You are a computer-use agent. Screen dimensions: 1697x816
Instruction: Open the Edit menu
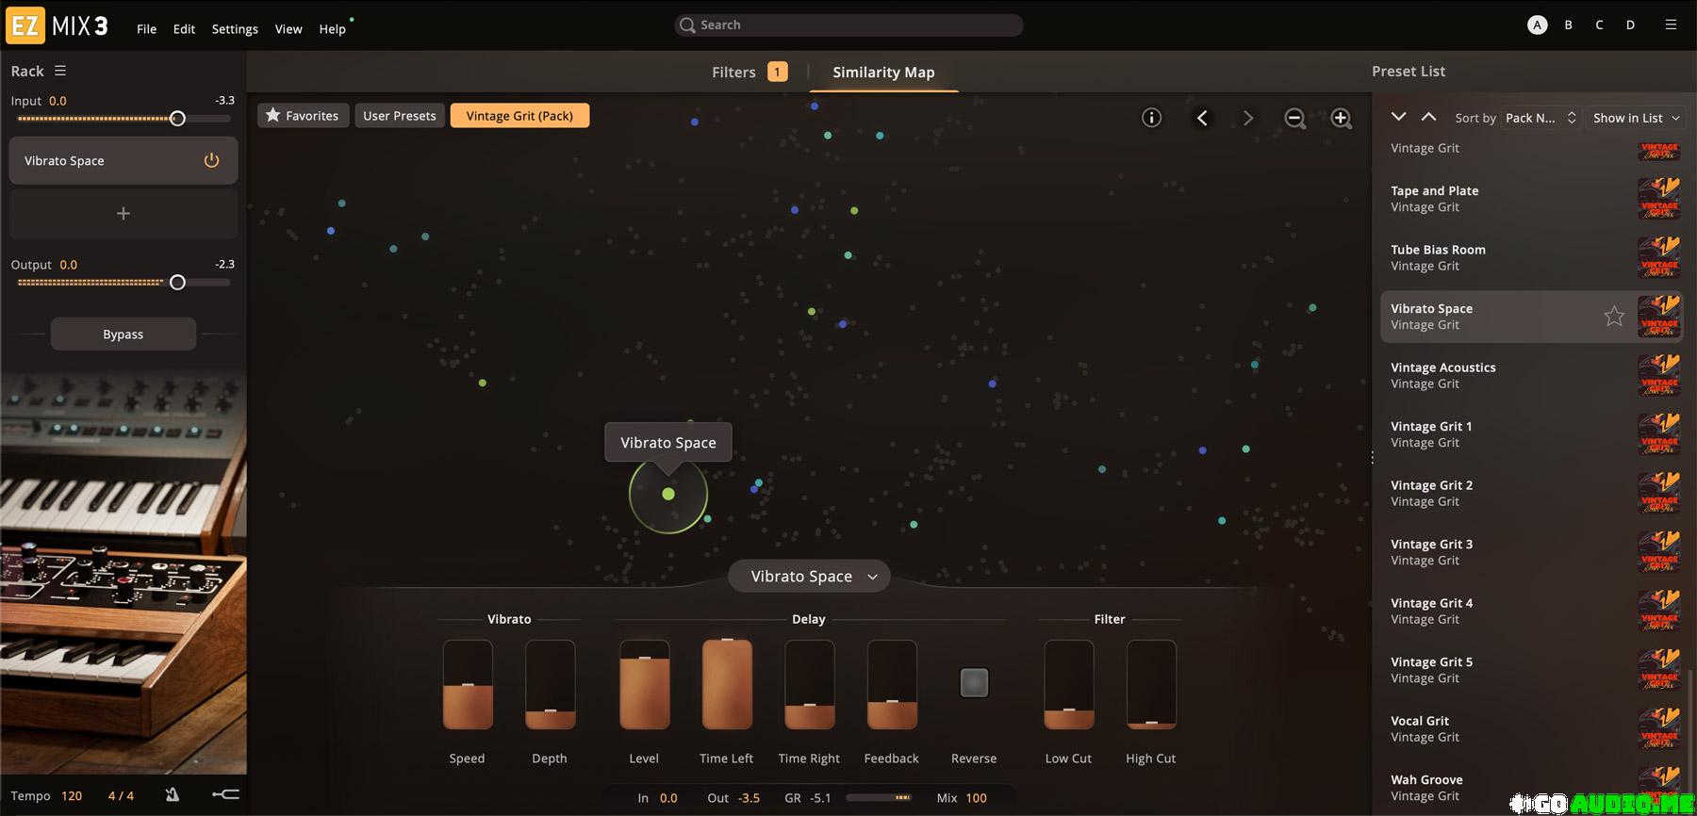(184, 29)
